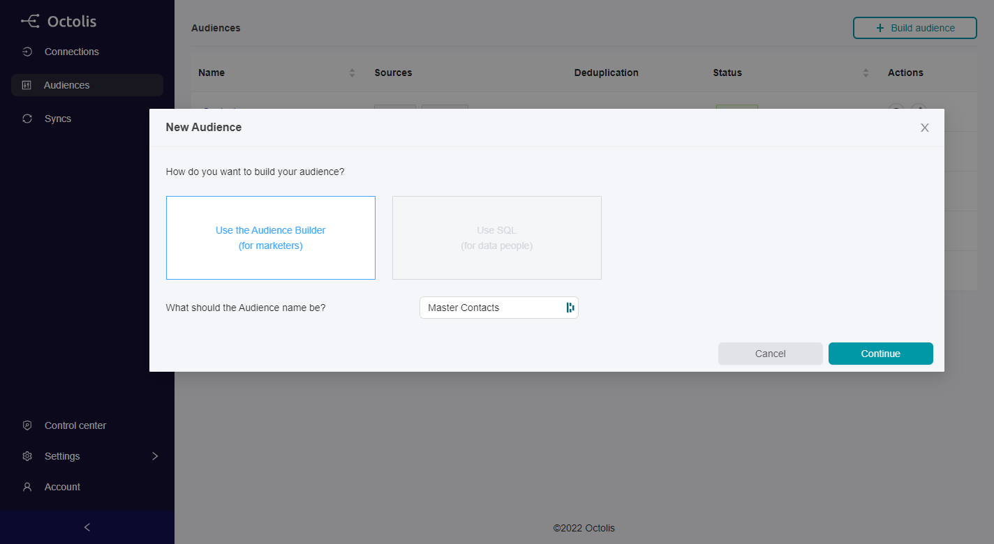Screen dimensions: 994x544
Task: Click the Octolis logo
Action: coord(59,22)
